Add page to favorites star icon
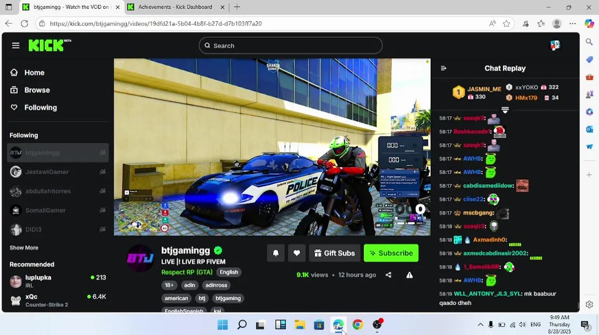The width and height of the screenshot is (599, 335). pos(506,23)
